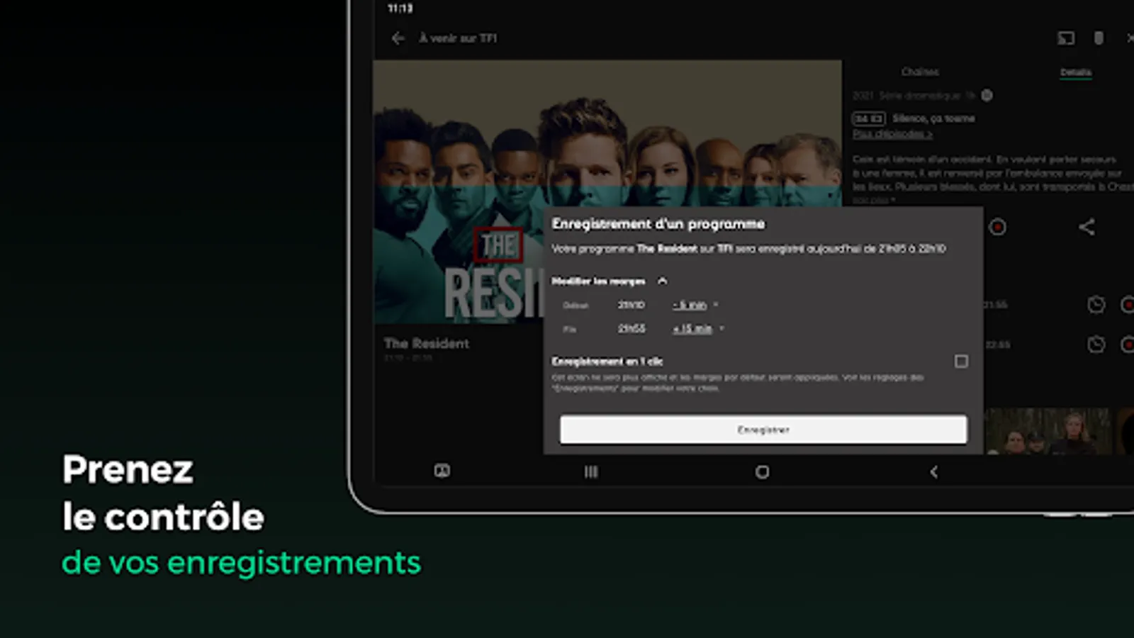1134x638 pixels.
Task: Open The Resident poster image
Action: (x=607, y=192)
